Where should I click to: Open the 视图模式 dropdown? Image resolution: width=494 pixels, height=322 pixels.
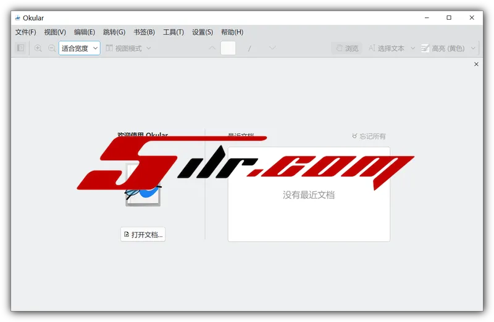128,48
